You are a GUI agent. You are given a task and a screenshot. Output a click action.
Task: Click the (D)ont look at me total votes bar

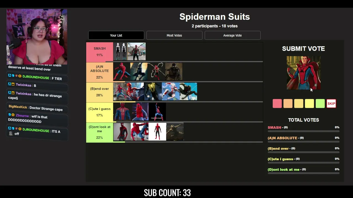[x=303, y=173]
